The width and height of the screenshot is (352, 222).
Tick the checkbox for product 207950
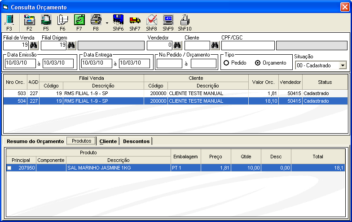click(x=9, y=168)
